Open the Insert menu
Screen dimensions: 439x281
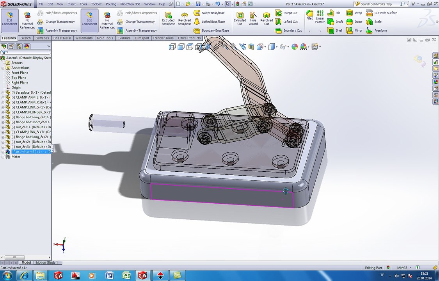71,4
